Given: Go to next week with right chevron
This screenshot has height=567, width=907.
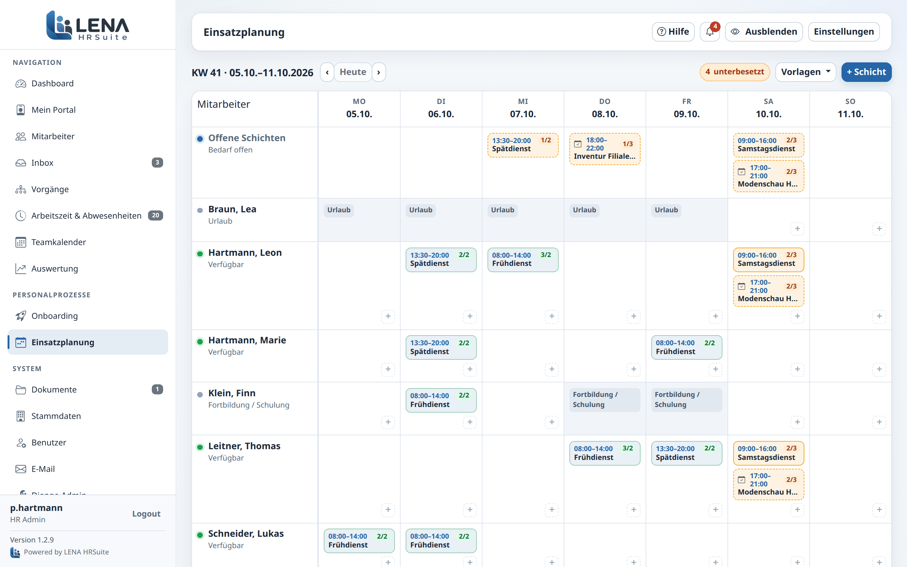Looking at the screenshot, I should 379,72.
